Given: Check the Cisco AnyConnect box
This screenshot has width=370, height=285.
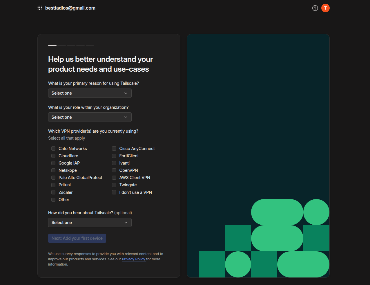Looking at the screenshot, I should click(x=114, y=149).
